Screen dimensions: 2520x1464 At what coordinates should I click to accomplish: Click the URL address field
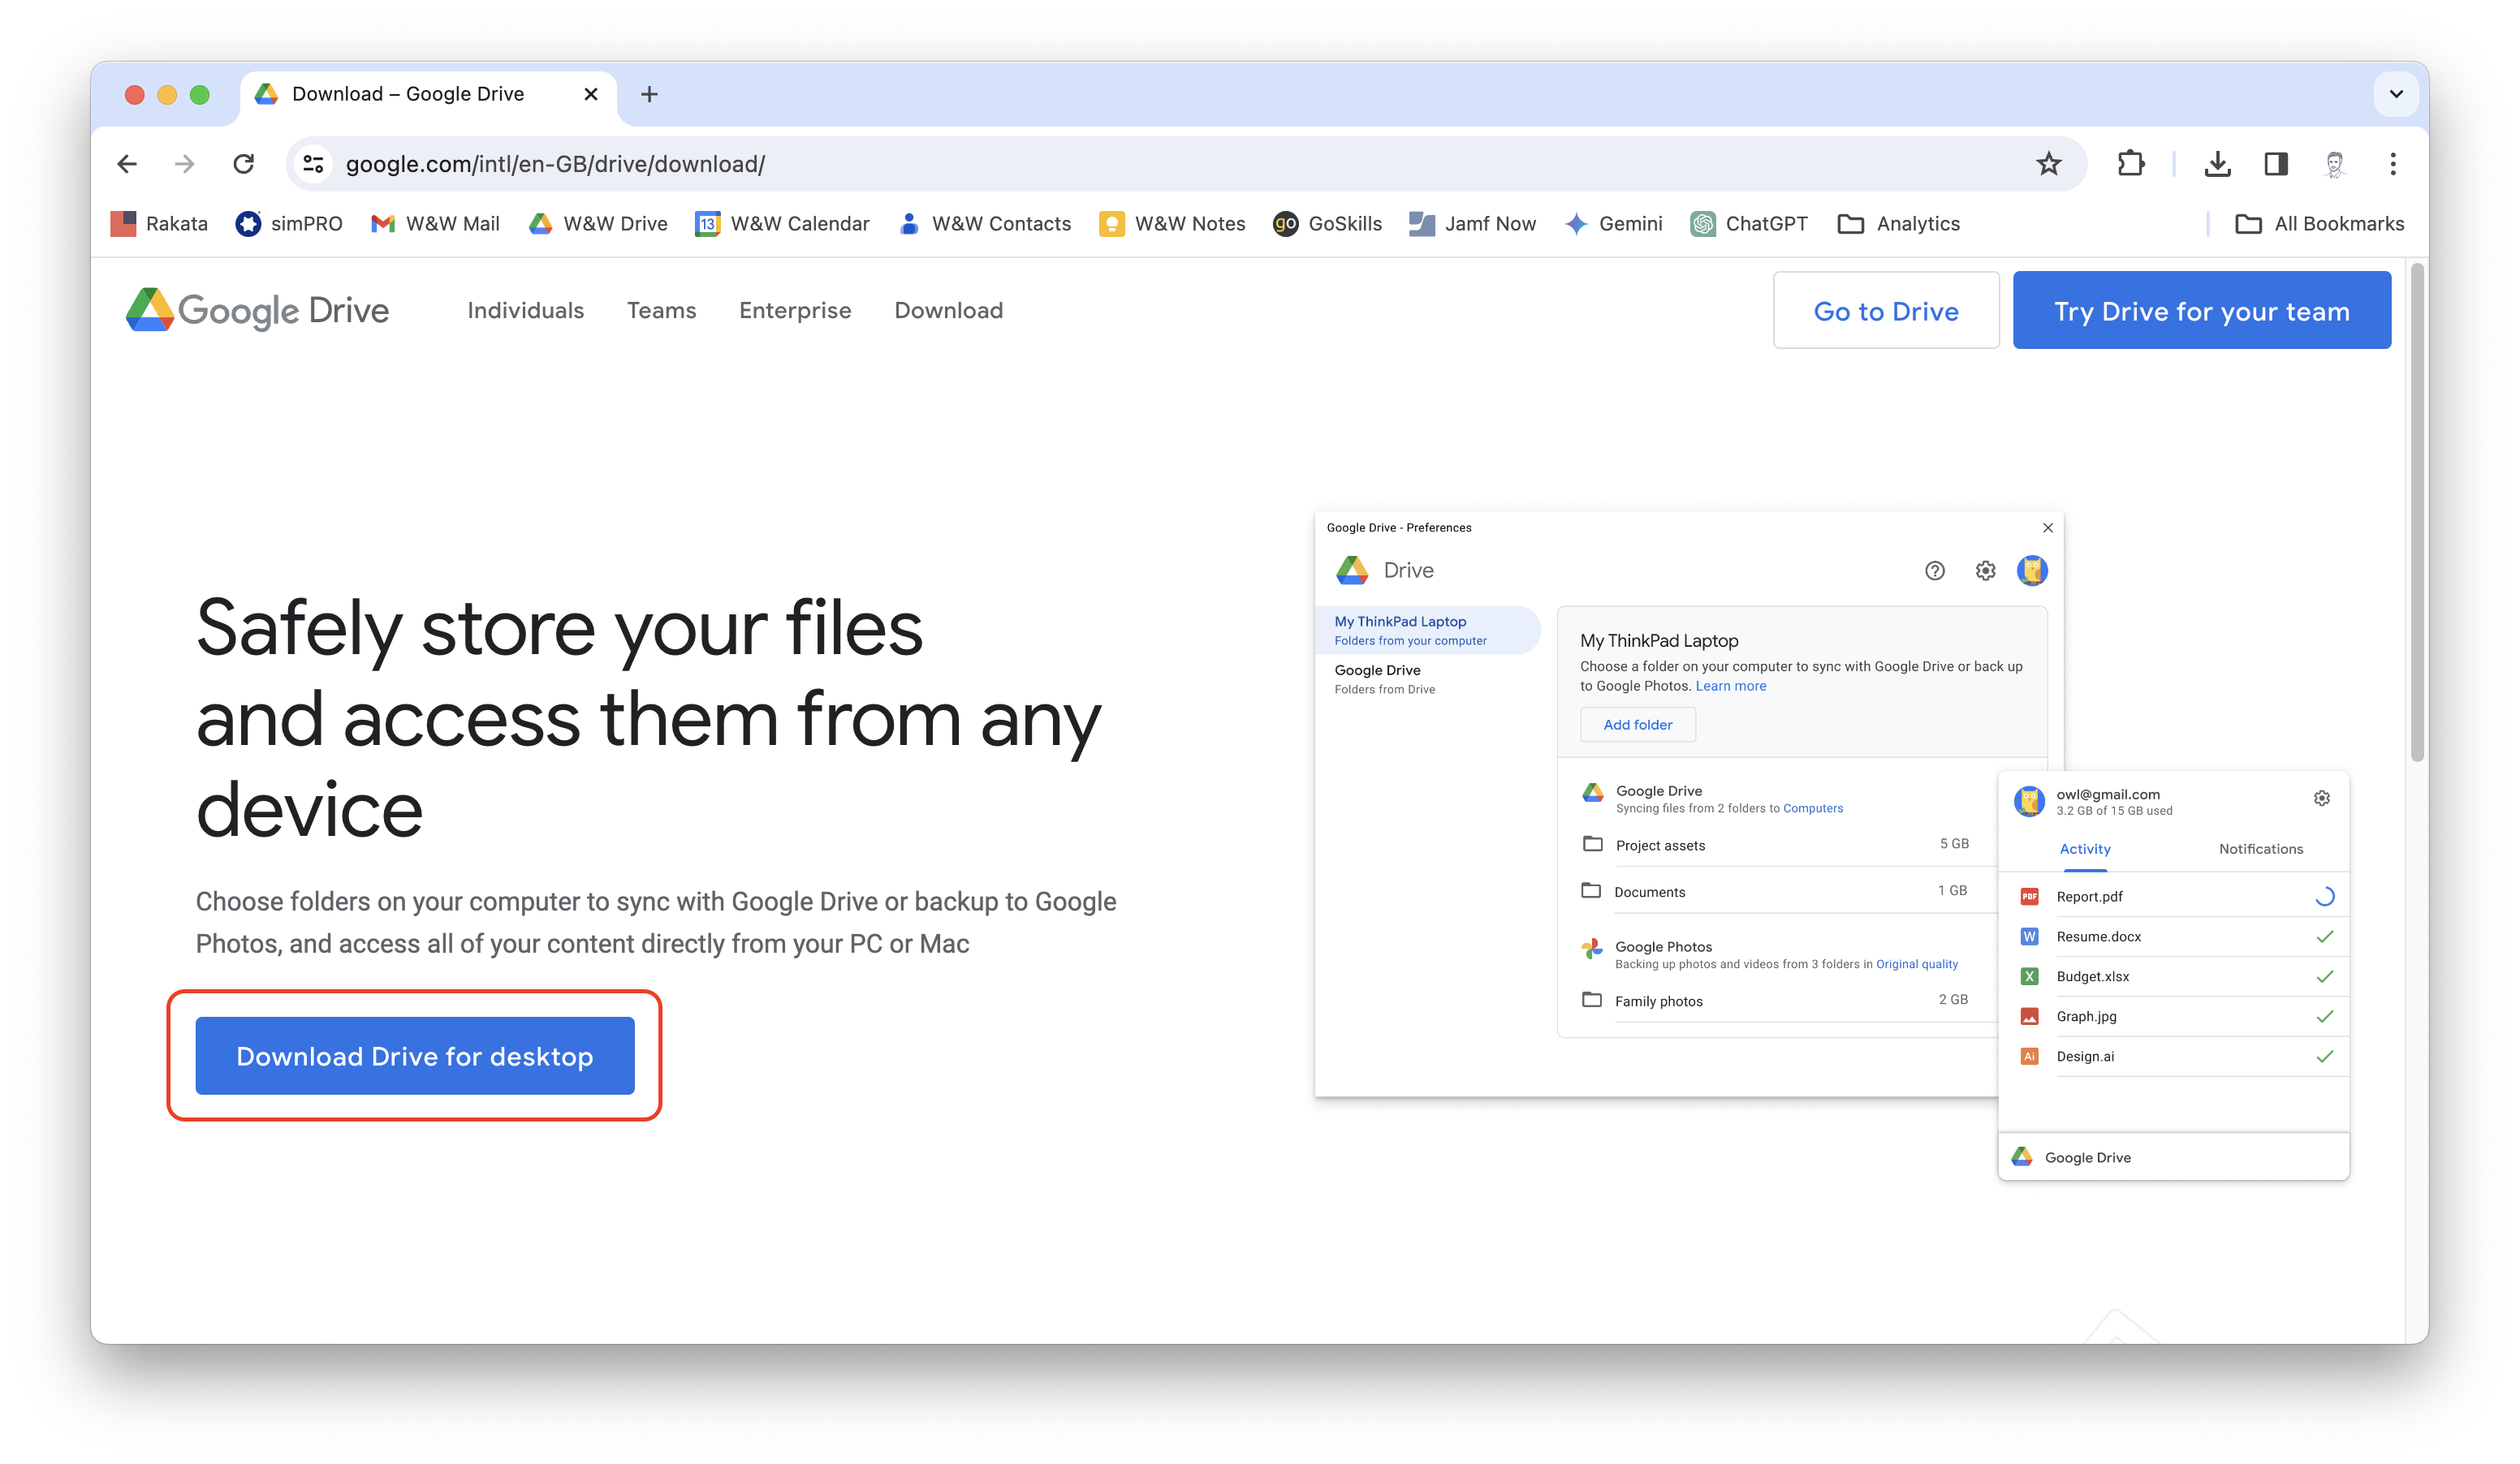(x=1100, y=164)
